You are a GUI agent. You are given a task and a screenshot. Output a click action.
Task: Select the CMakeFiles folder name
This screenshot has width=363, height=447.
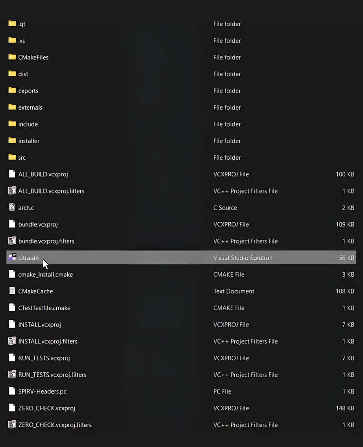point(33,57)
